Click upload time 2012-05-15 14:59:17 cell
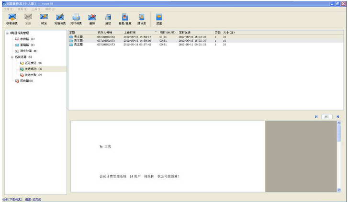The width and height of the screenshot is (348, 202). pos(137,37)
